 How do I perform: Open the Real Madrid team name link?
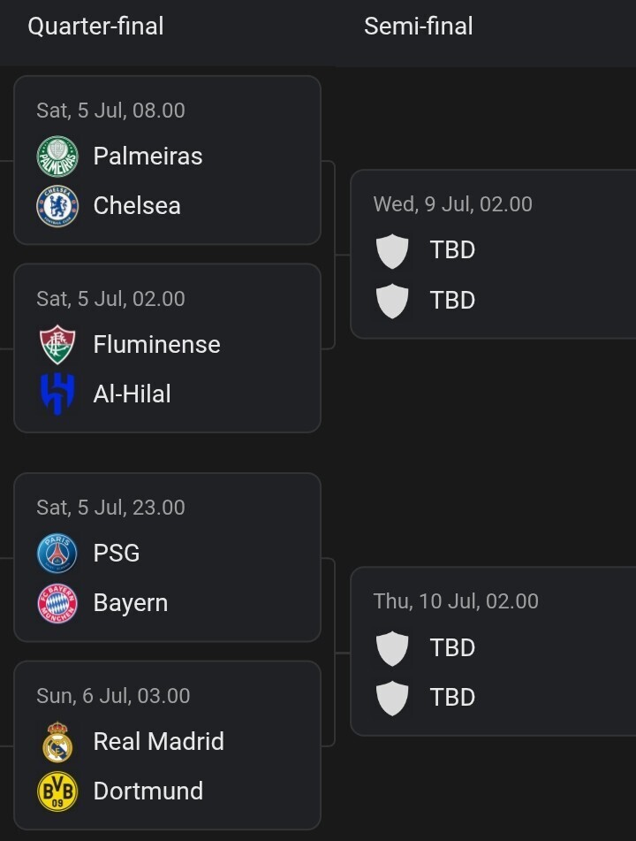click(159, 741)
